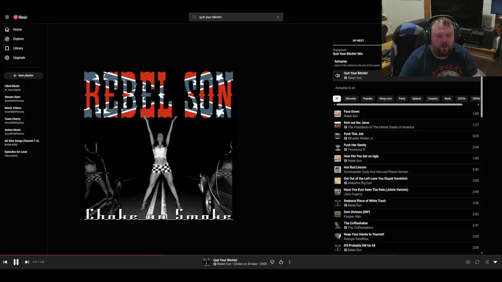Play Have You Ever Seen The Rain
Viewport: 502px width, 282px height.
click(x=406, y=192)
